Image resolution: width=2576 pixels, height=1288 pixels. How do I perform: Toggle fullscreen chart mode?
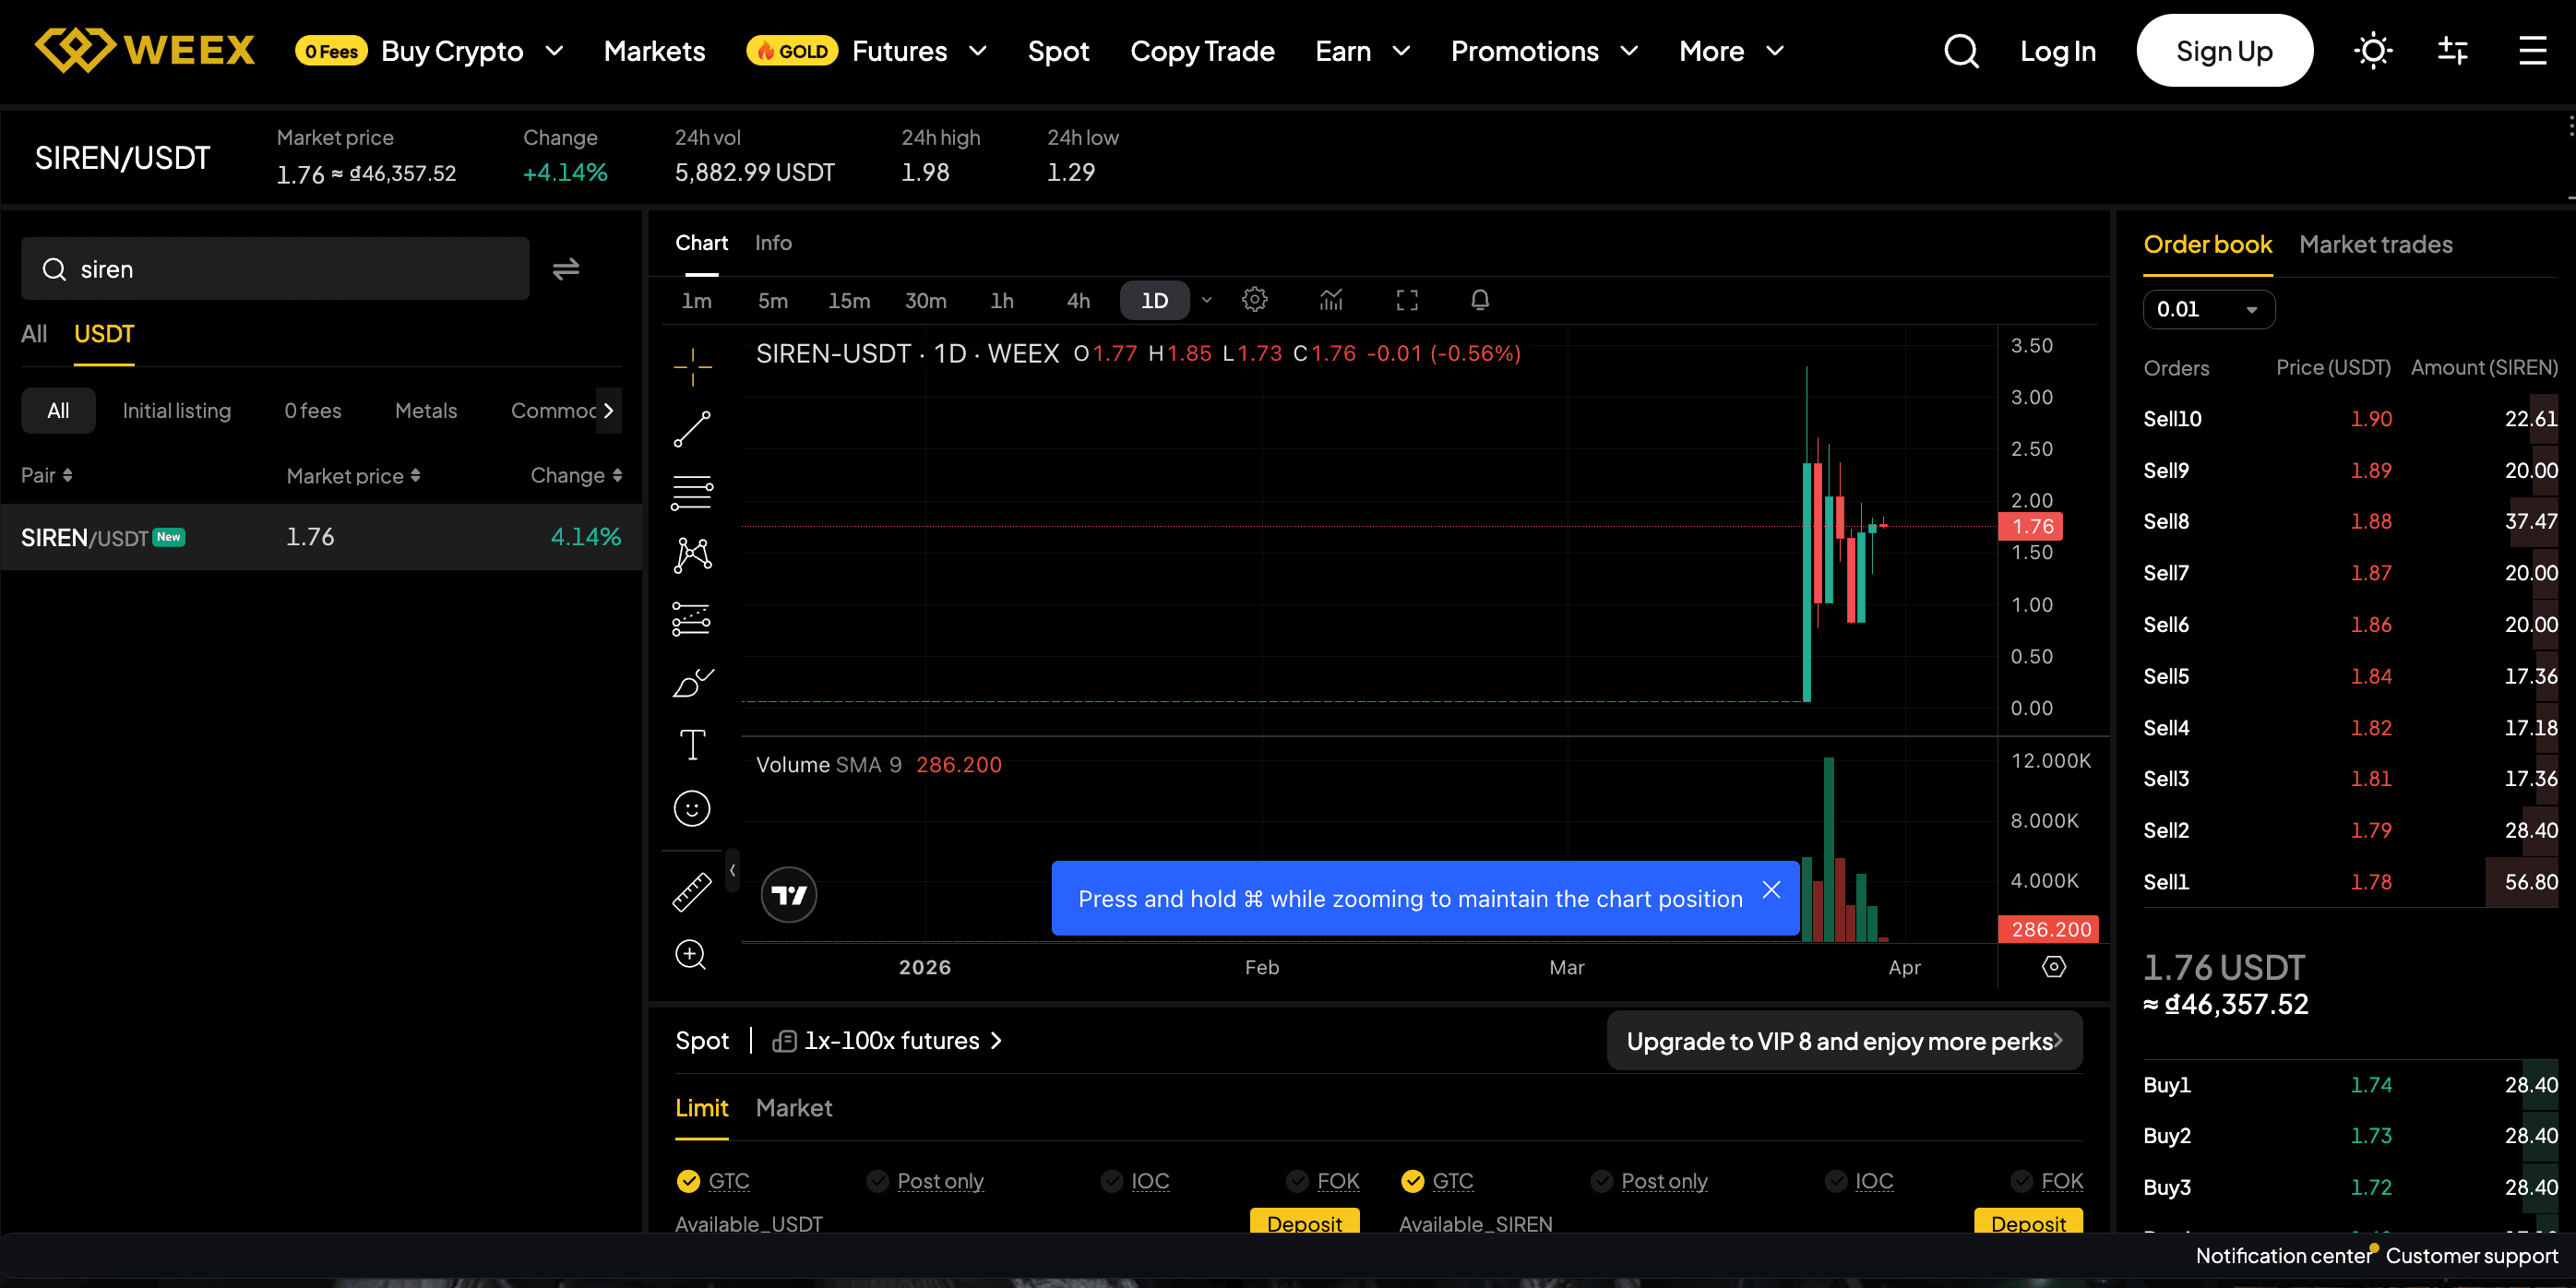pyautogui.click(x=1407, y=300)
